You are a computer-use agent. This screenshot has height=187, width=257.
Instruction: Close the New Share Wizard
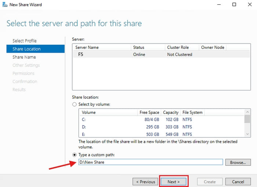click(x=250, y=4)
